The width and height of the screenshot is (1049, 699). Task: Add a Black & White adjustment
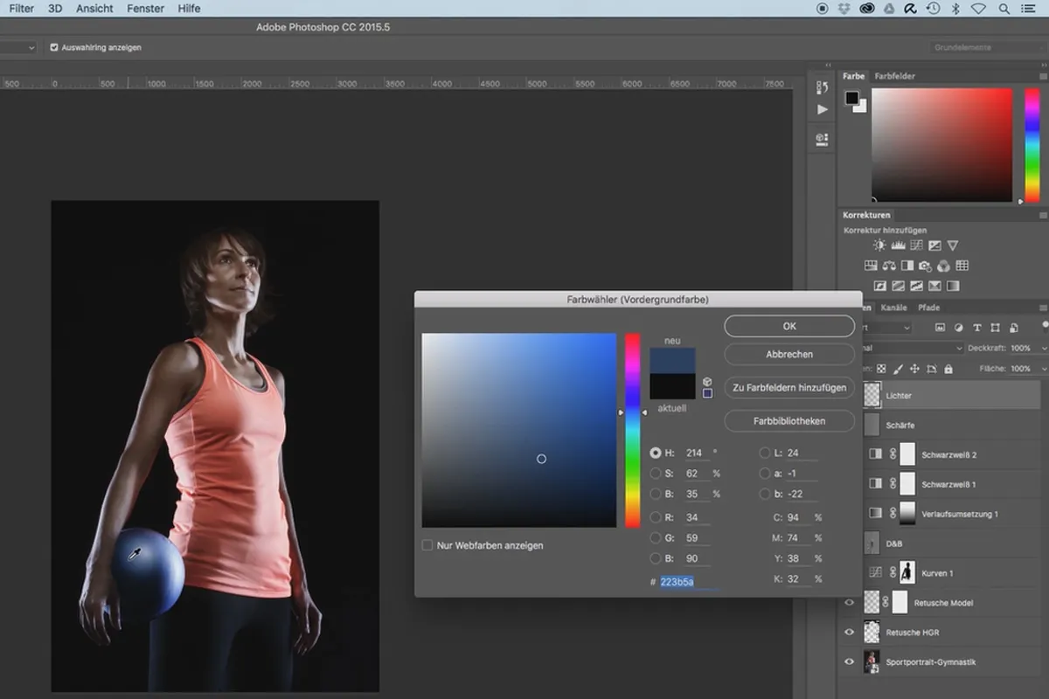[x=907, y=266]
